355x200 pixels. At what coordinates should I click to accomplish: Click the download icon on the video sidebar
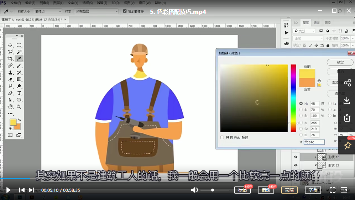(x=347, y=101)
